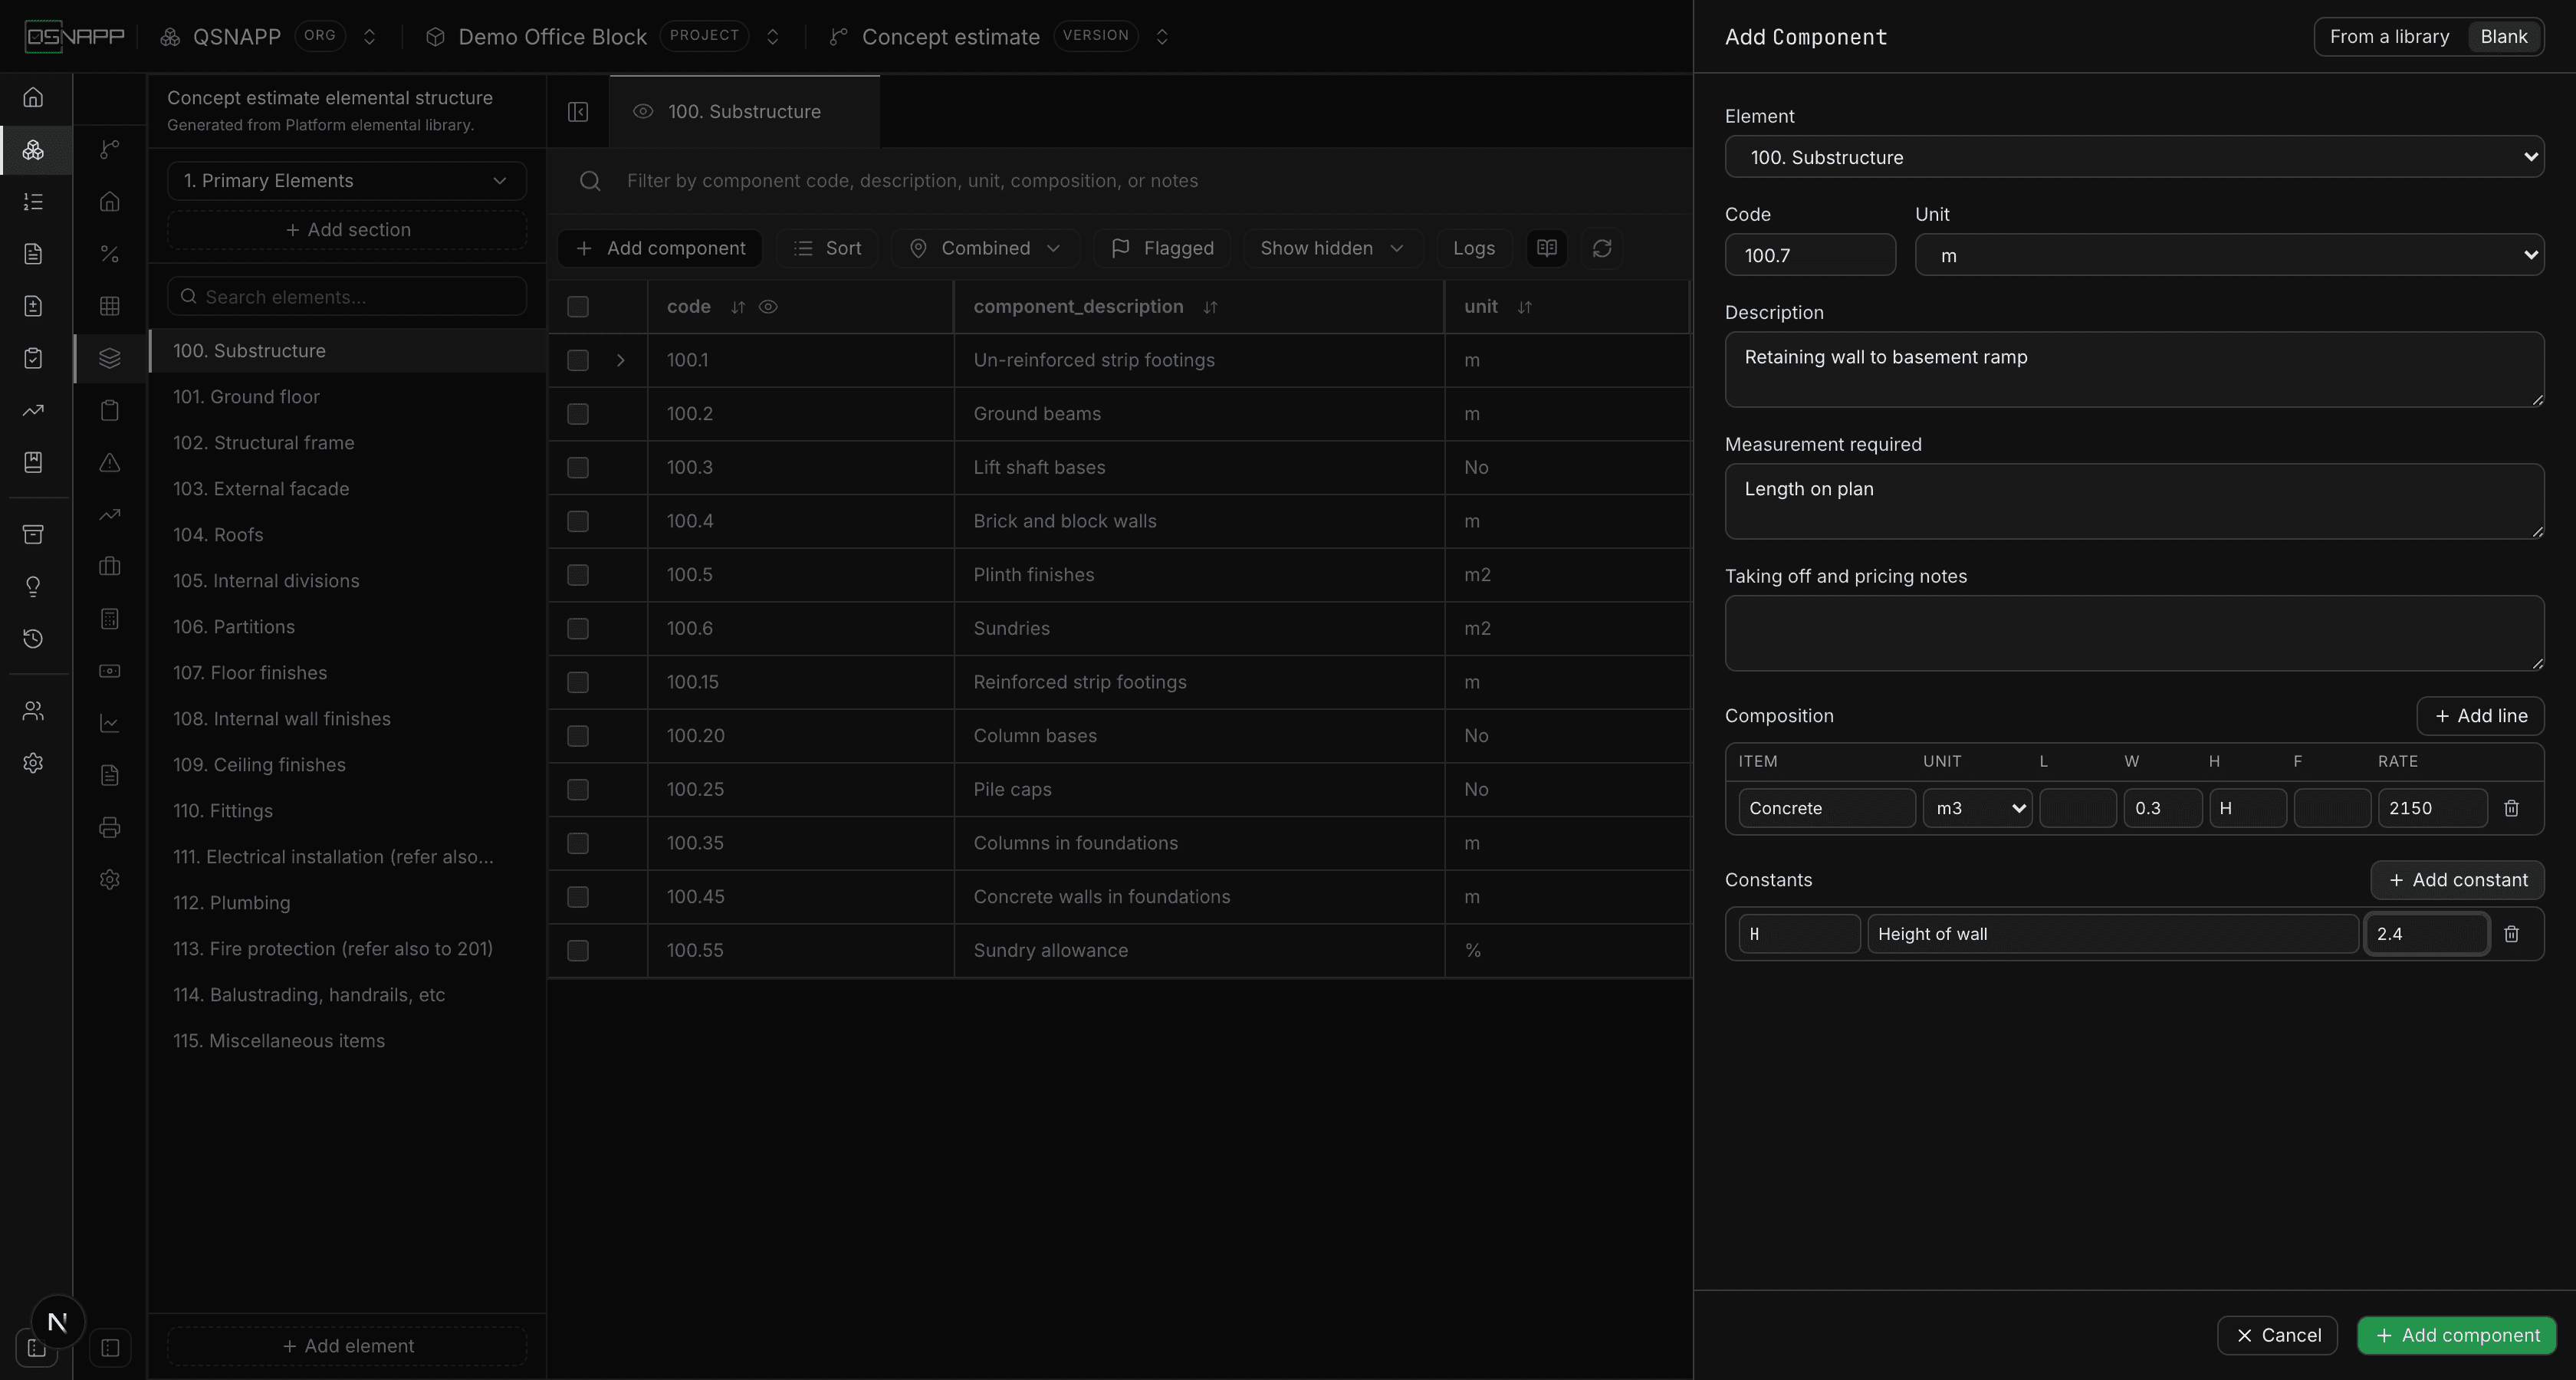The image size is (2576, 1380).
Task: Focus the Code field with 100.7
Action: [1810, 255]
